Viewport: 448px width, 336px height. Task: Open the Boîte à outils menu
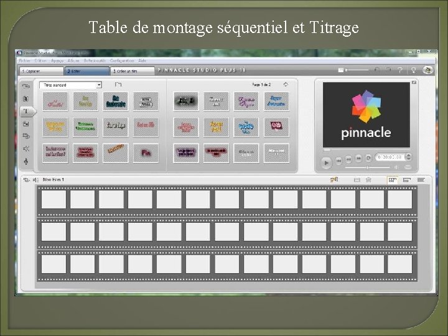pos(95,60)
